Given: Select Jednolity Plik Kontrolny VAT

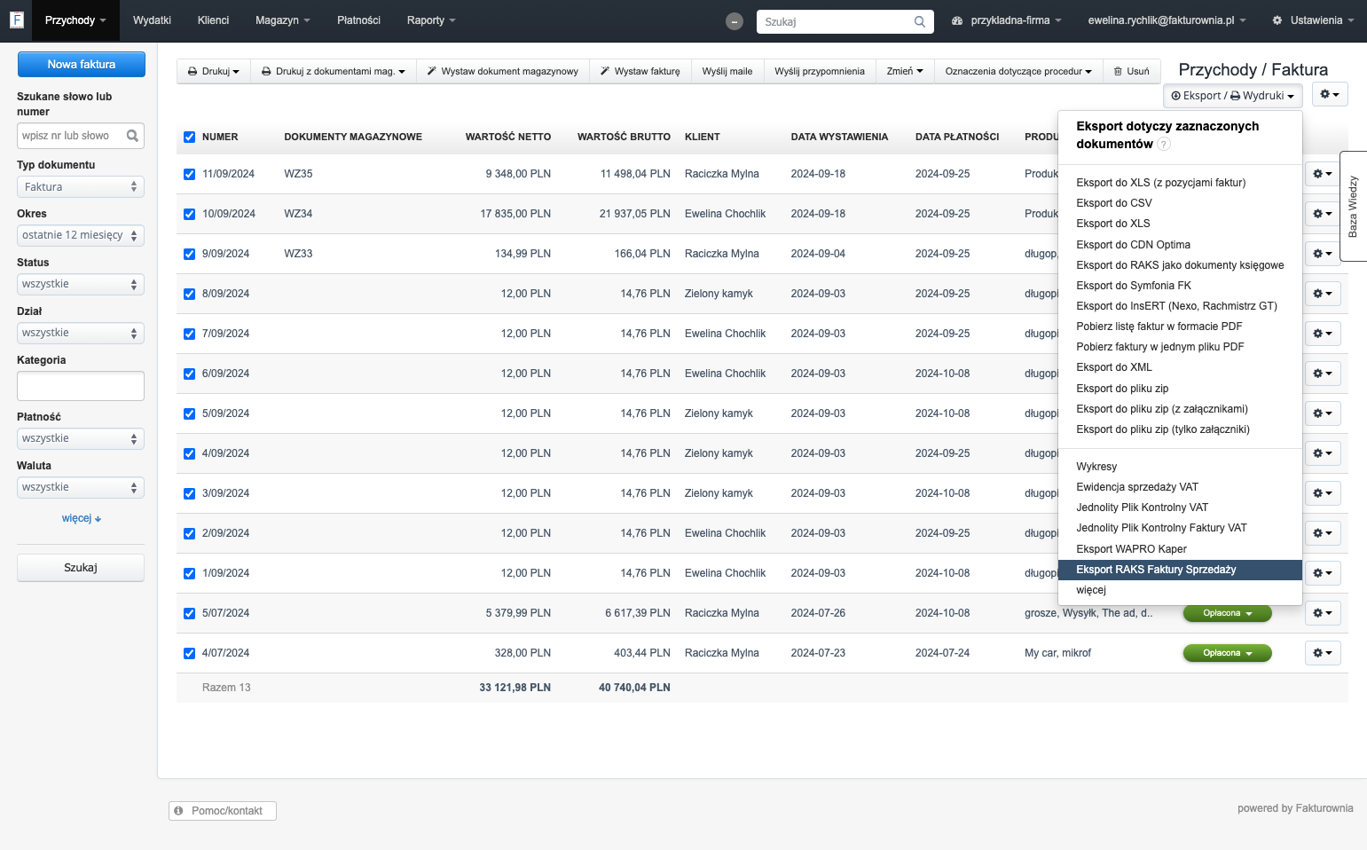Looking at the screenshot, I should (1143, 508).
